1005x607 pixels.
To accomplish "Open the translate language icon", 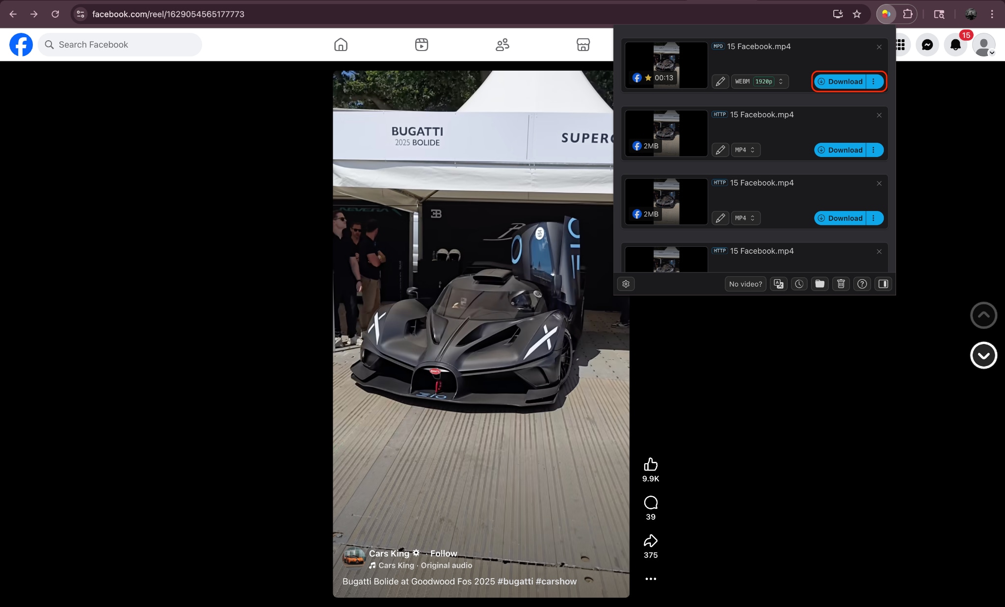I will [x=779, y=284].
